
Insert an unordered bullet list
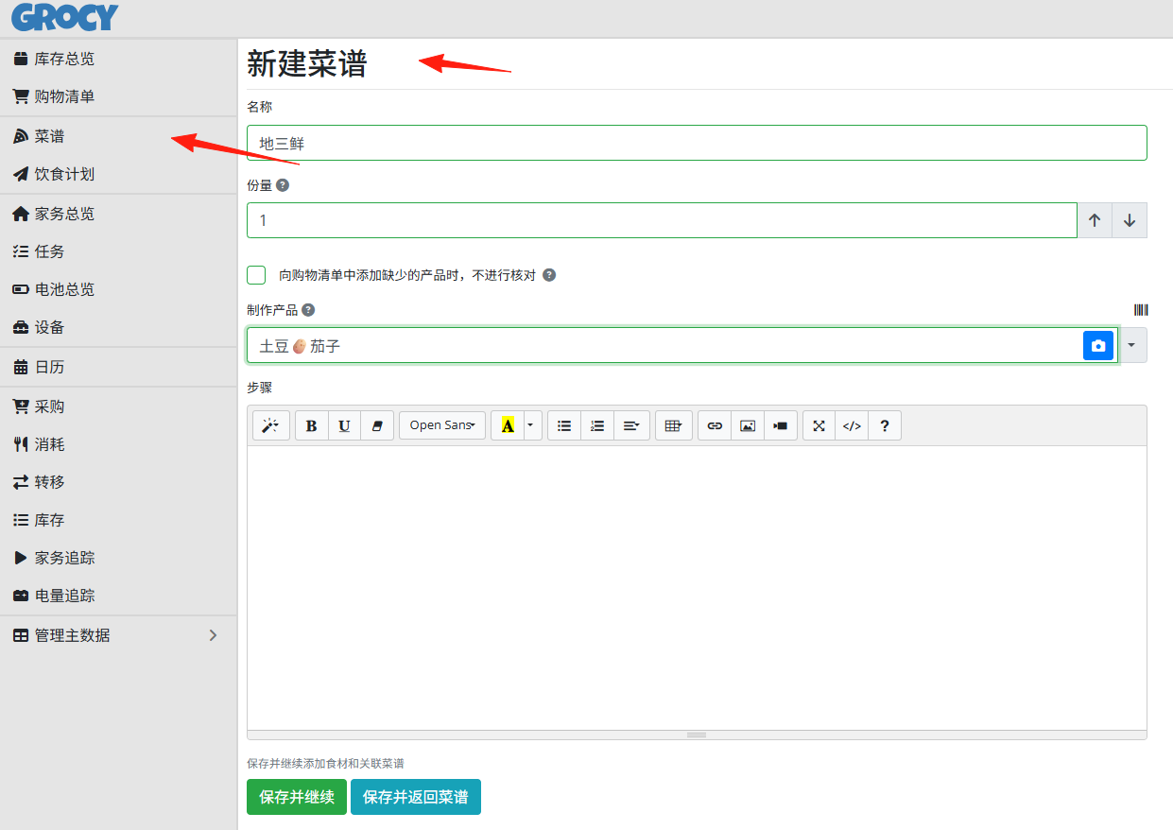click(564, 425)
